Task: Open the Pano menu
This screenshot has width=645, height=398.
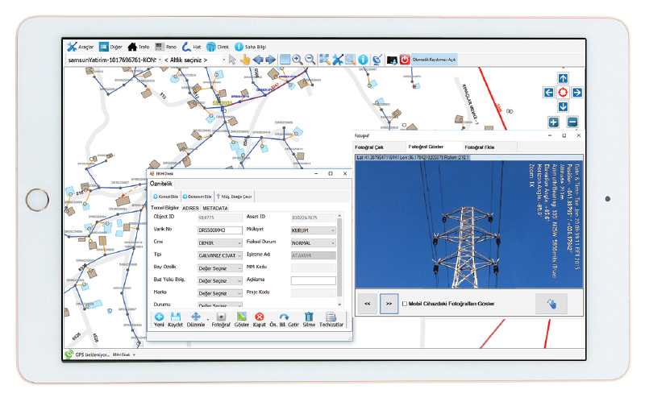Action: click(166, 47)
